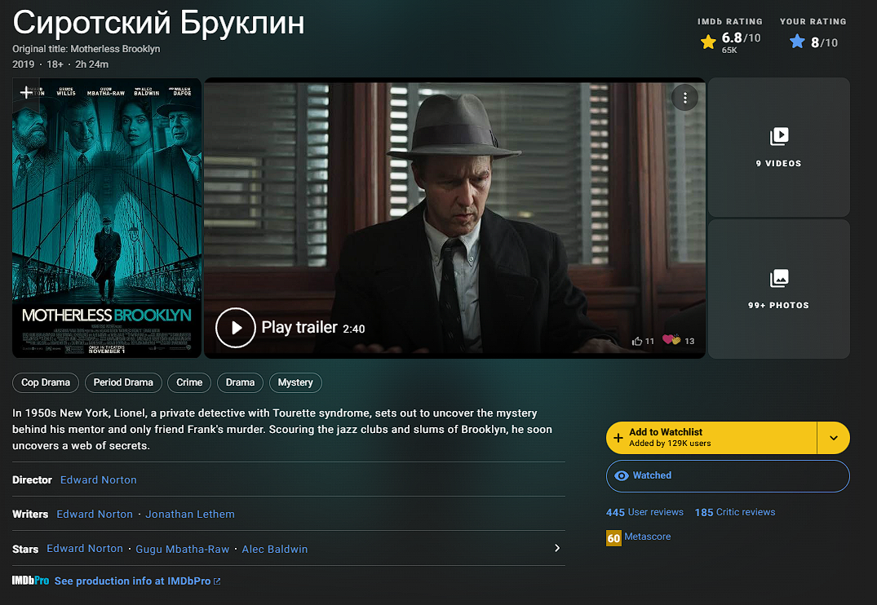The width and height of the screenshot is (877, 605).
Task: Open the 99+ Photos gallery icon
Action: click(x=778, y=278)
